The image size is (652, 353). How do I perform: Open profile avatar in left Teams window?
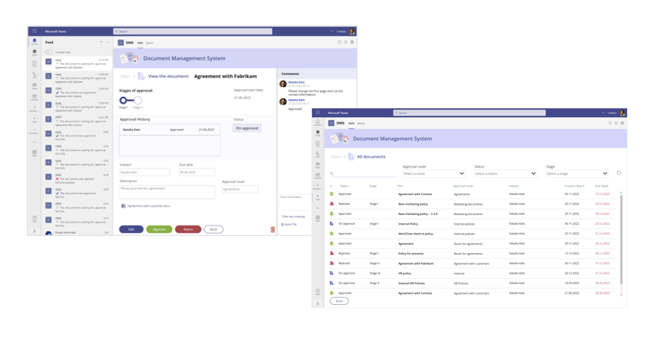coord(352,31)
